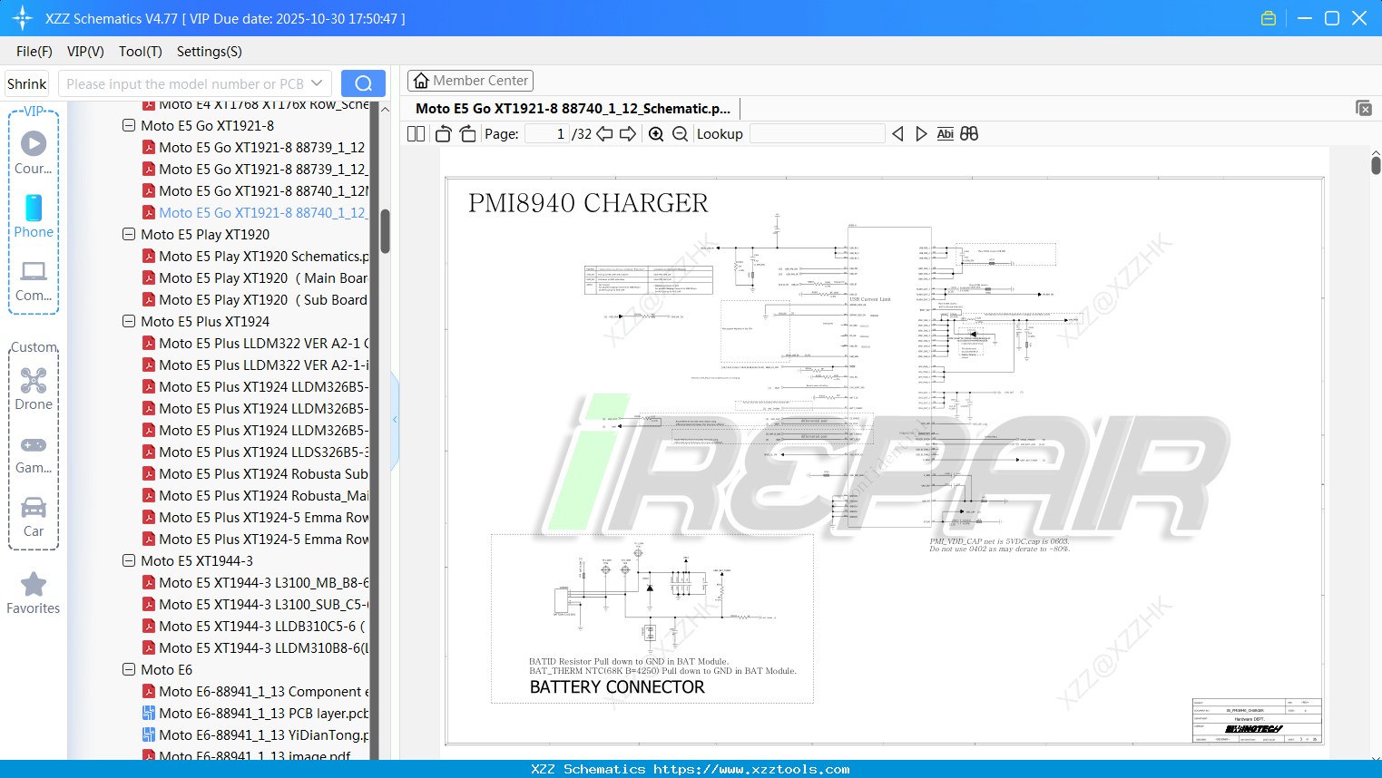Image resolution: width=1382 pixels, height=778 pixels.
Task: Zoom in on the schematic page
Action: [655, 133]
